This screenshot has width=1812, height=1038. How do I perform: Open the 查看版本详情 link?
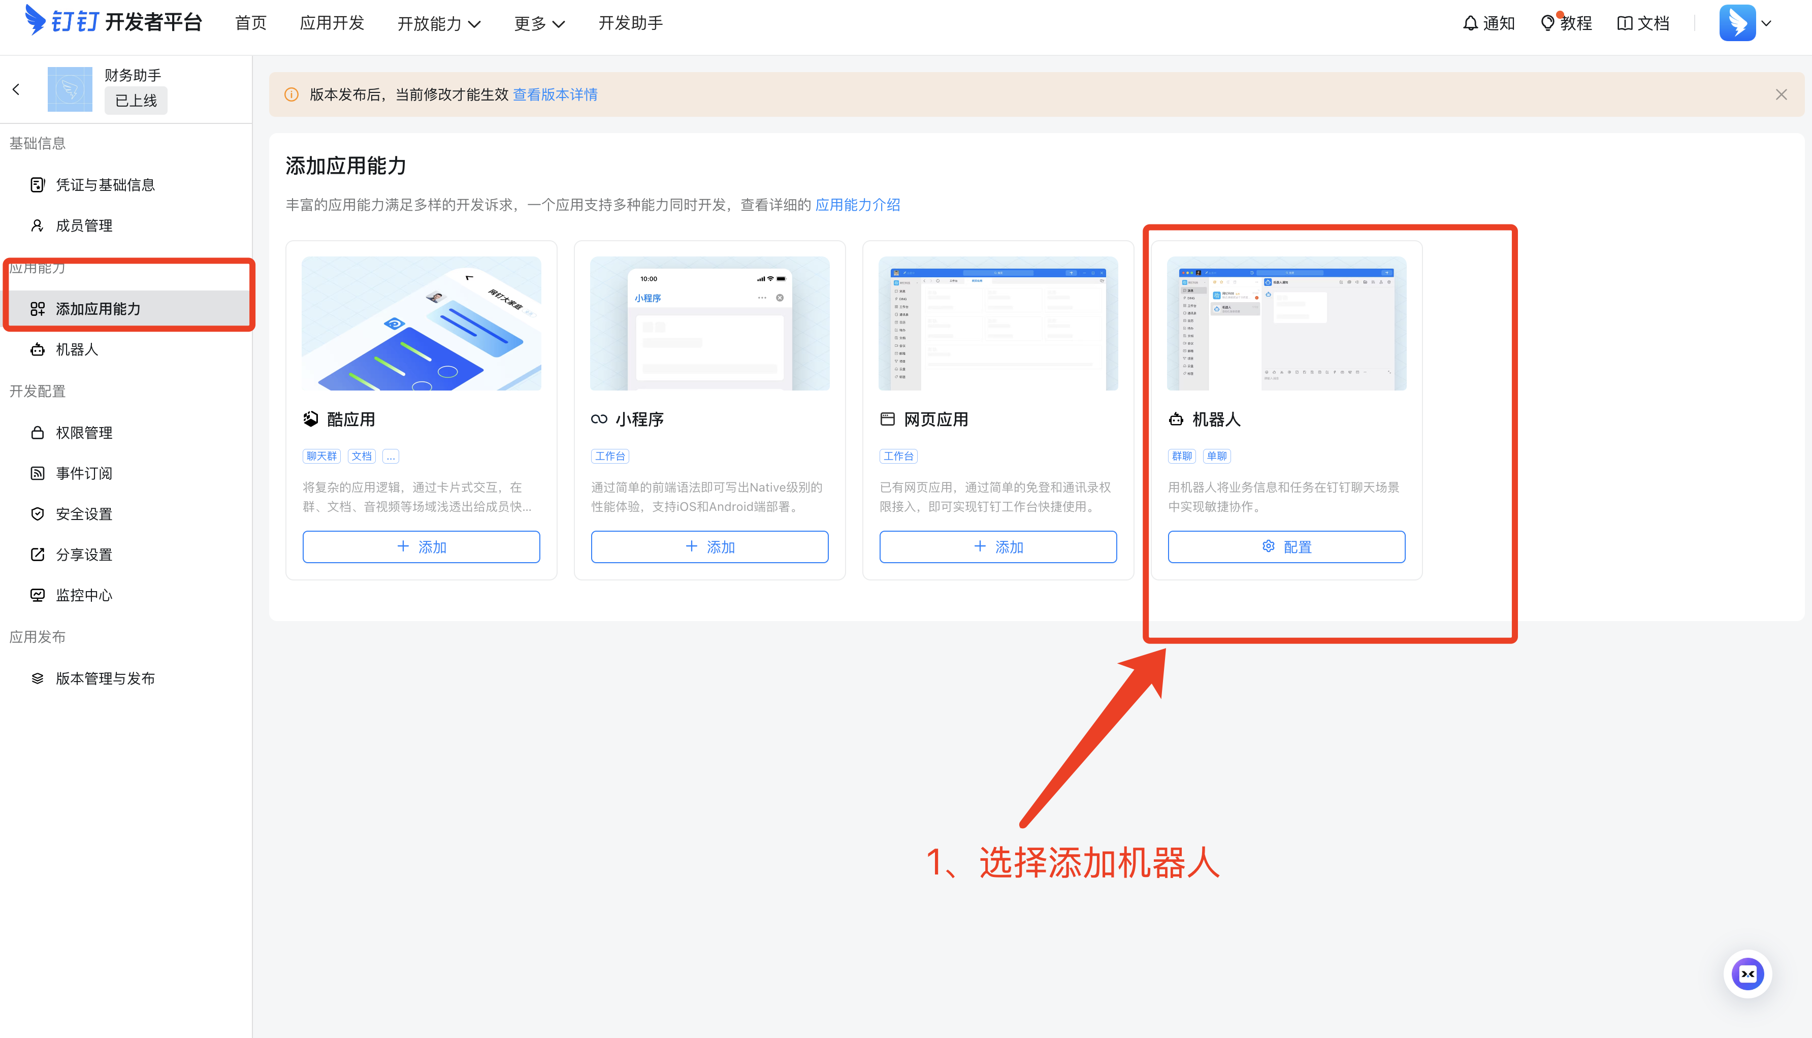(555, 95)
